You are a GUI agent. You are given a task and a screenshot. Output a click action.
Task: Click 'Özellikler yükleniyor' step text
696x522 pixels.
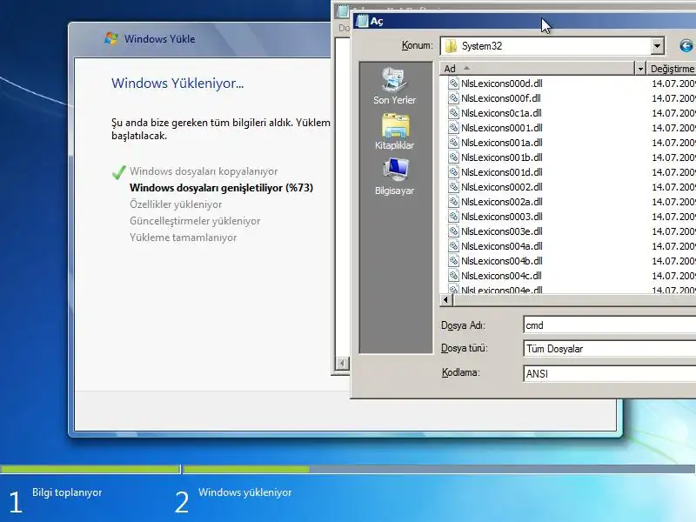(x=176, y=204)
